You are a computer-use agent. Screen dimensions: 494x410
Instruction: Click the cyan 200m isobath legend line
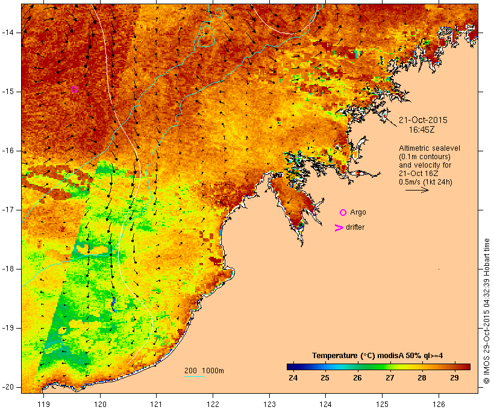pyautogui.click(x=195, y=377)
